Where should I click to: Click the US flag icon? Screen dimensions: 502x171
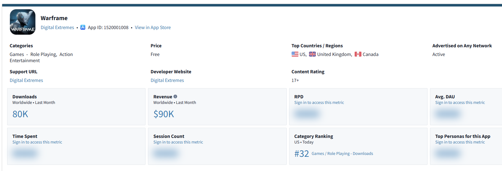coord(295,54)
